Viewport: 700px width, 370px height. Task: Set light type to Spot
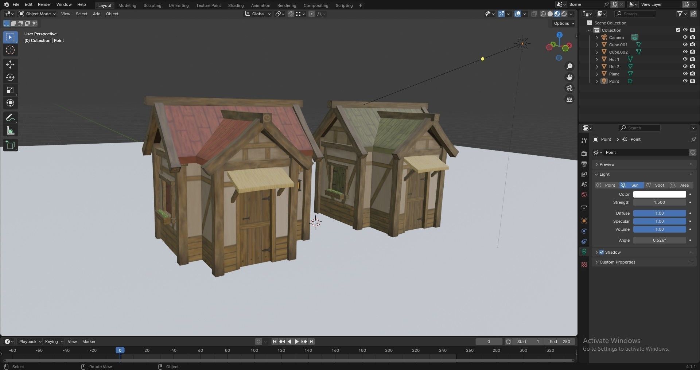pos(656,185)
